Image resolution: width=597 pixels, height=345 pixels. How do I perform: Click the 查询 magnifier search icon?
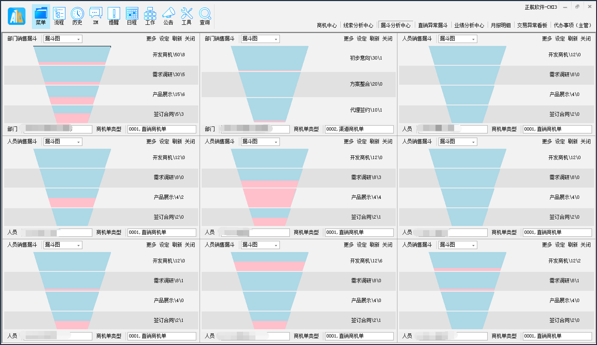tap(205, 16)
